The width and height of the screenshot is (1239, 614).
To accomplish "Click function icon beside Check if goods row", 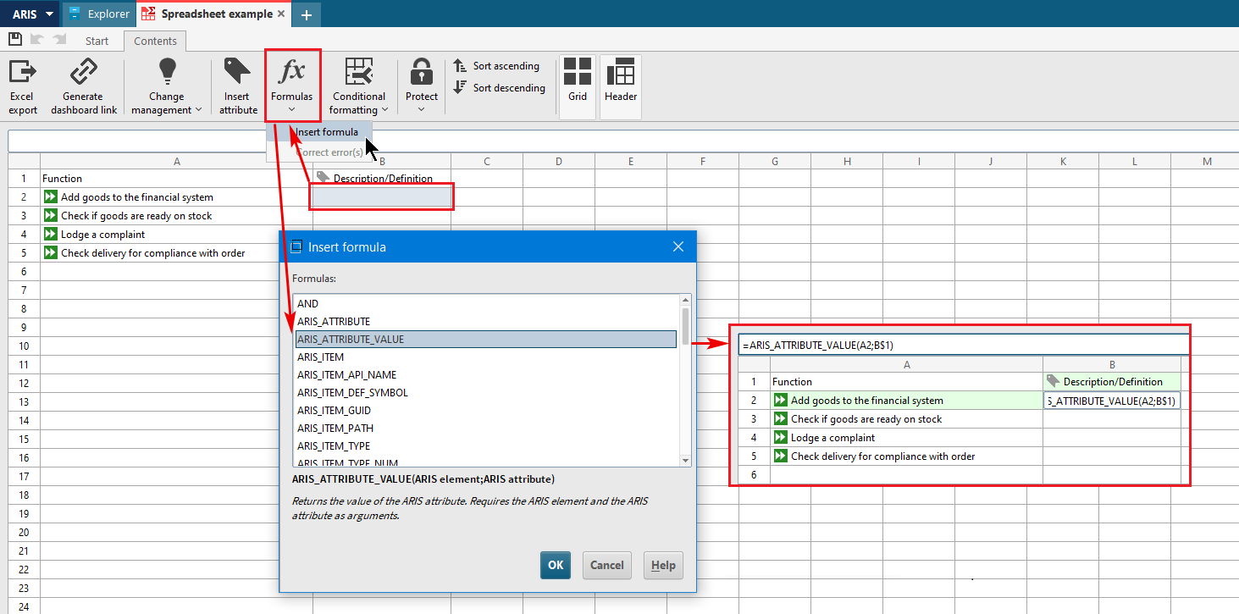I will click(x=51, y=215).
